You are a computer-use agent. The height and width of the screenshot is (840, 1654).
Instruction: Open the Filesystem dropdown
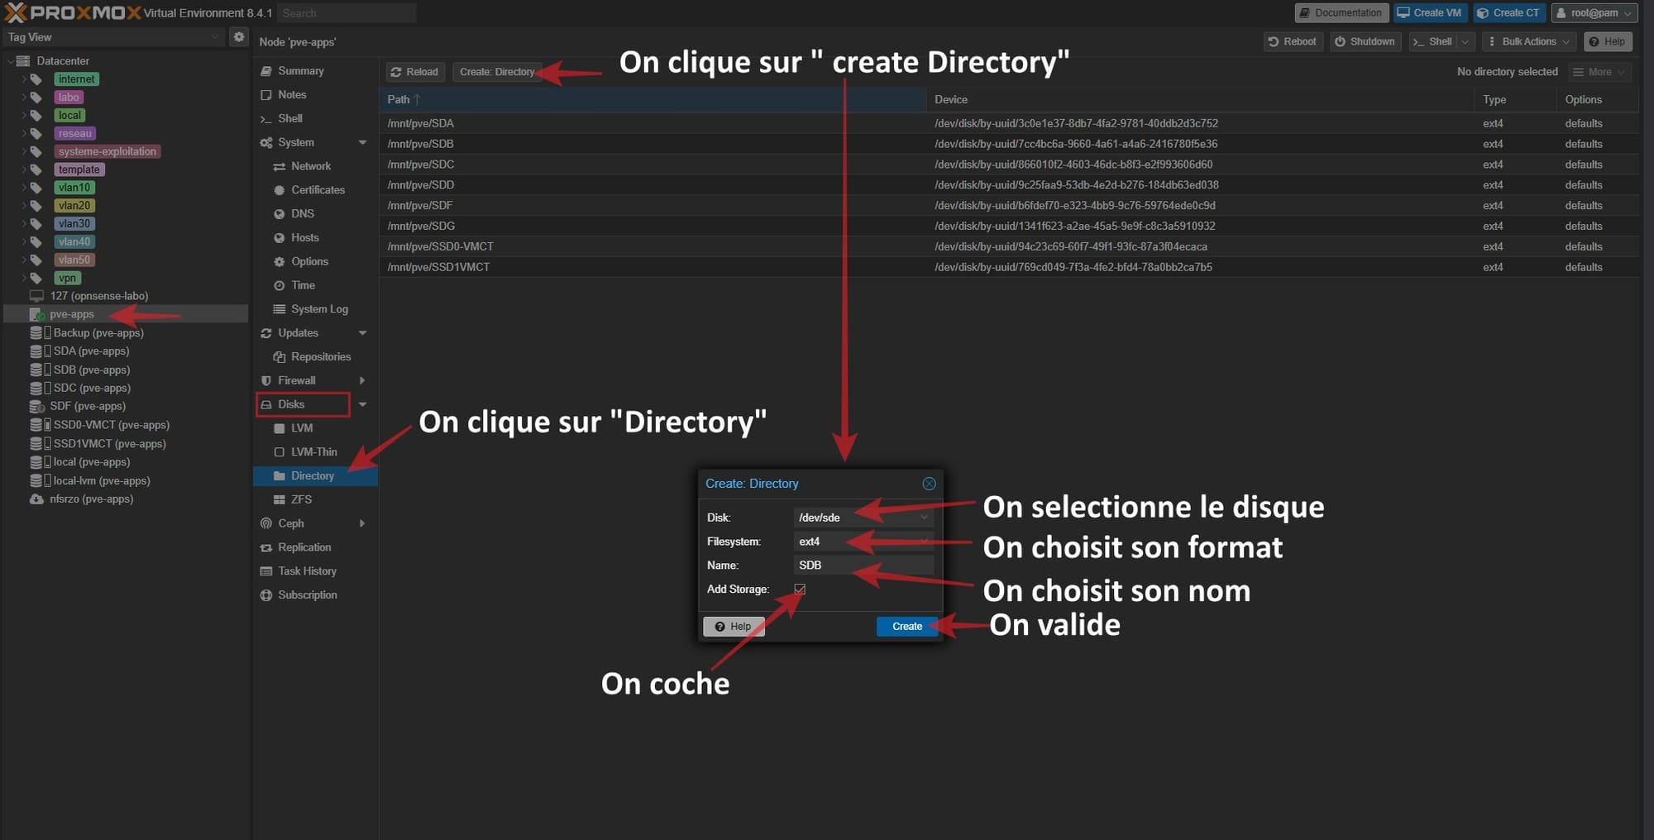pyautogui.click(x=924, y=542)
